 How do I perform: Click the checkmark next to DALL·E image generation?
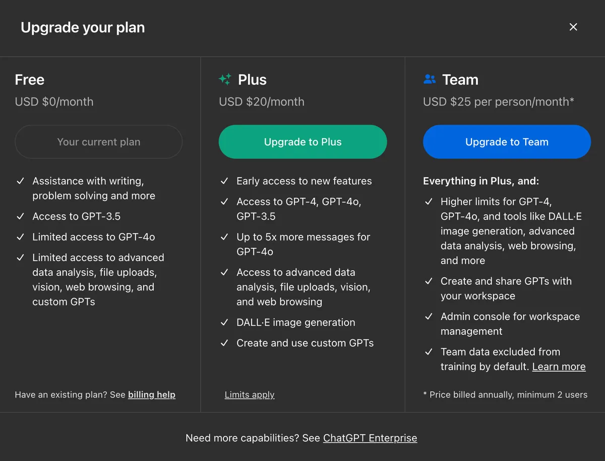point(224,322)
